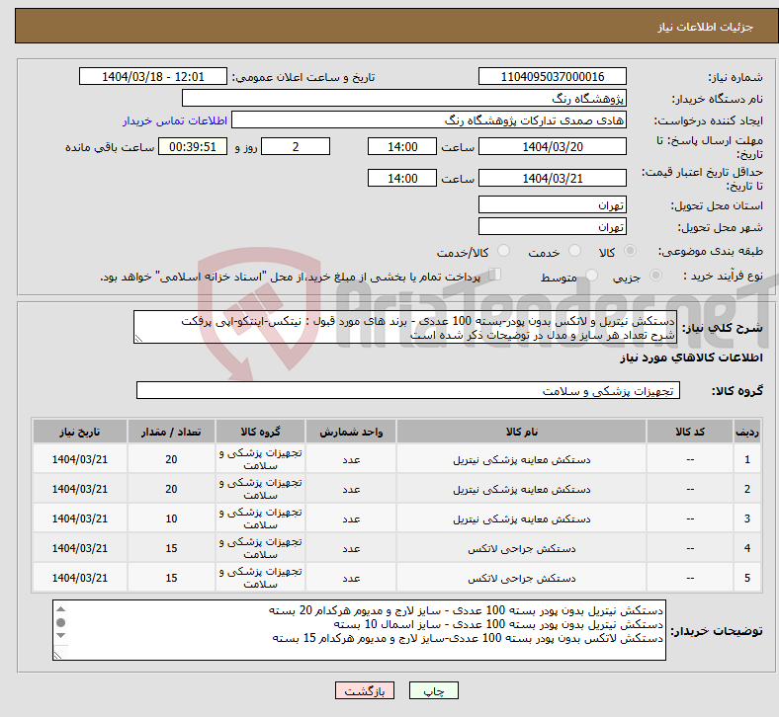Click the تاریخ نیاز column header
This screenshot has width=779, height=717.
click(x=79, y=432)
